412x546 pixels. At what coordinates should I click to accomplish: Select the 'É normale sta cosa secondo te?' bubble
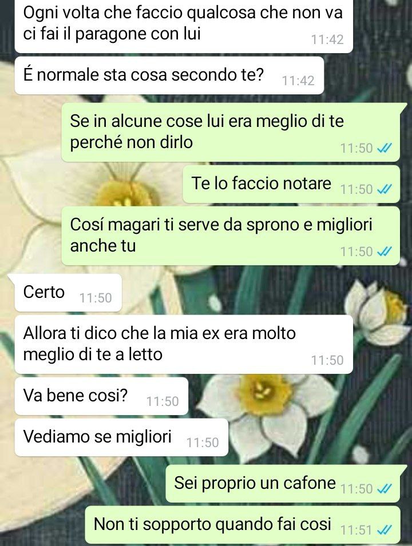(169, 75)
